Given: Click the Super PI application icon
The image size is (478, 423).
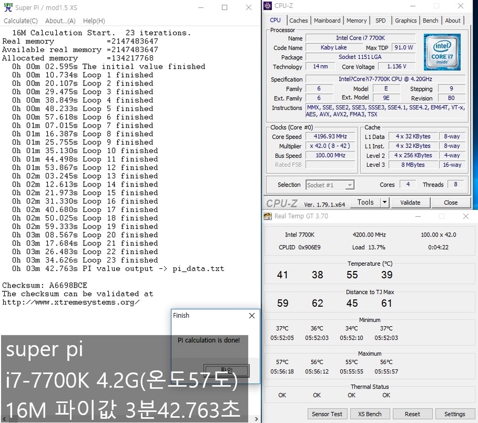Looking at the screenshot, I should tap(8, 7).
